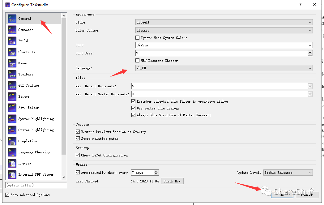Click the Syntax Highlighting icon
Viewport: 324px width, 205px height.
[12, 119]
